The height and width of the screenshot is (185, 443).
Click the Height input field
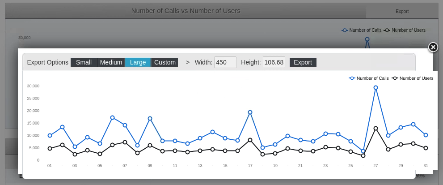(274, 62)
